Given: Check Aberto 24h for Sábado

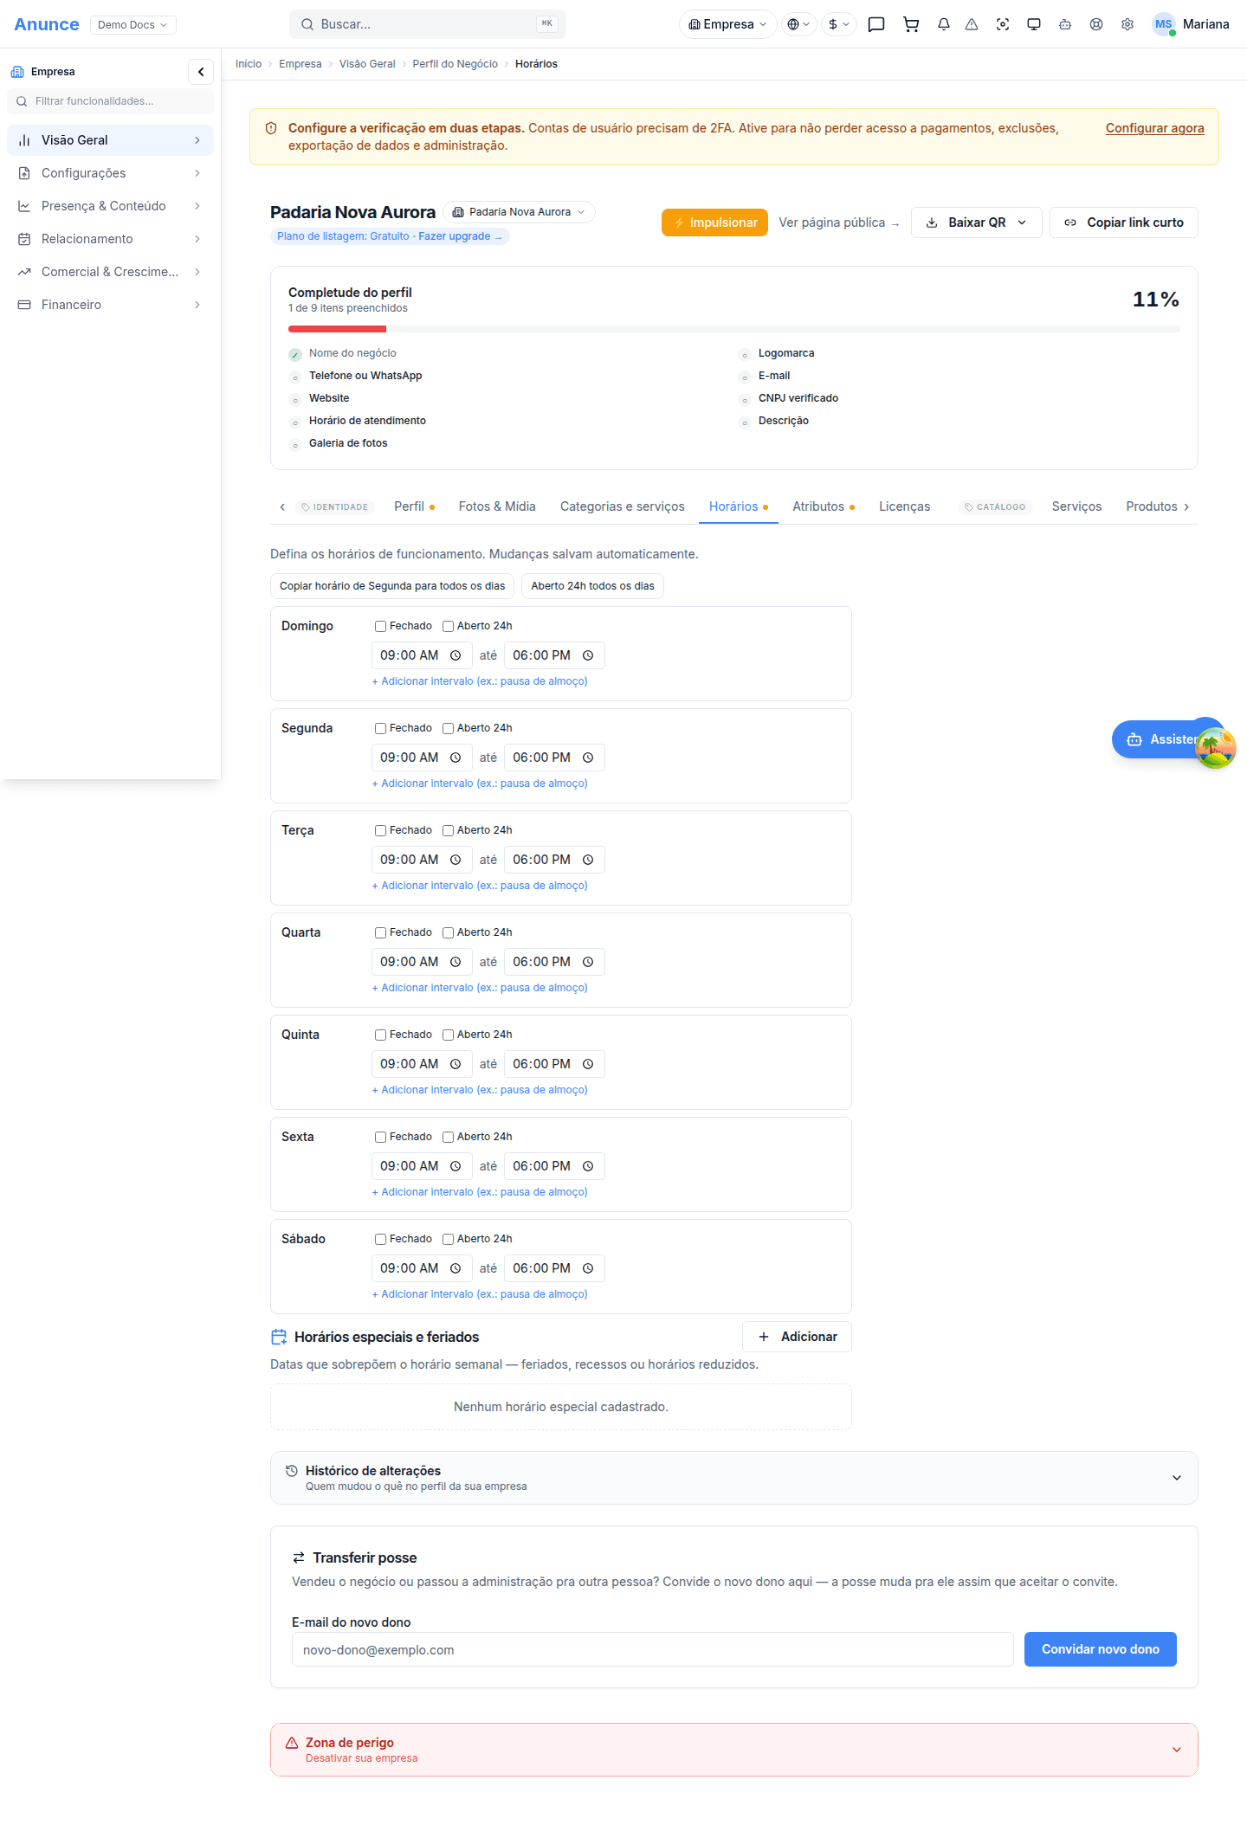Looking at the screenshot, I should click(448, 1239).
